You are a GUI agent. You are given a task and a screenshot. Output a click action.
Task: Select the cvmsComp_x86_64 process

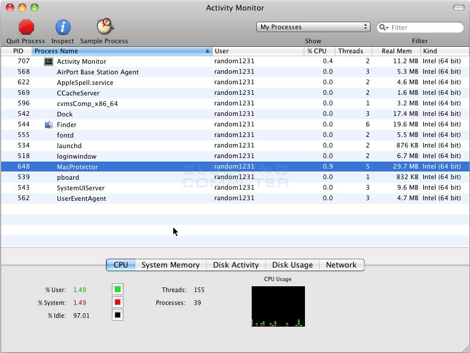click(235, 104)
